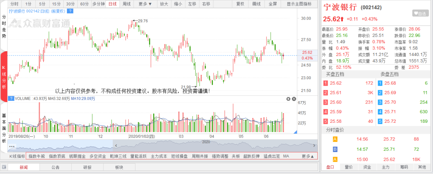Viewport: 433px width, 174px height.
Task: Open the K线分析 side tab
Action: tap(4, 76)
